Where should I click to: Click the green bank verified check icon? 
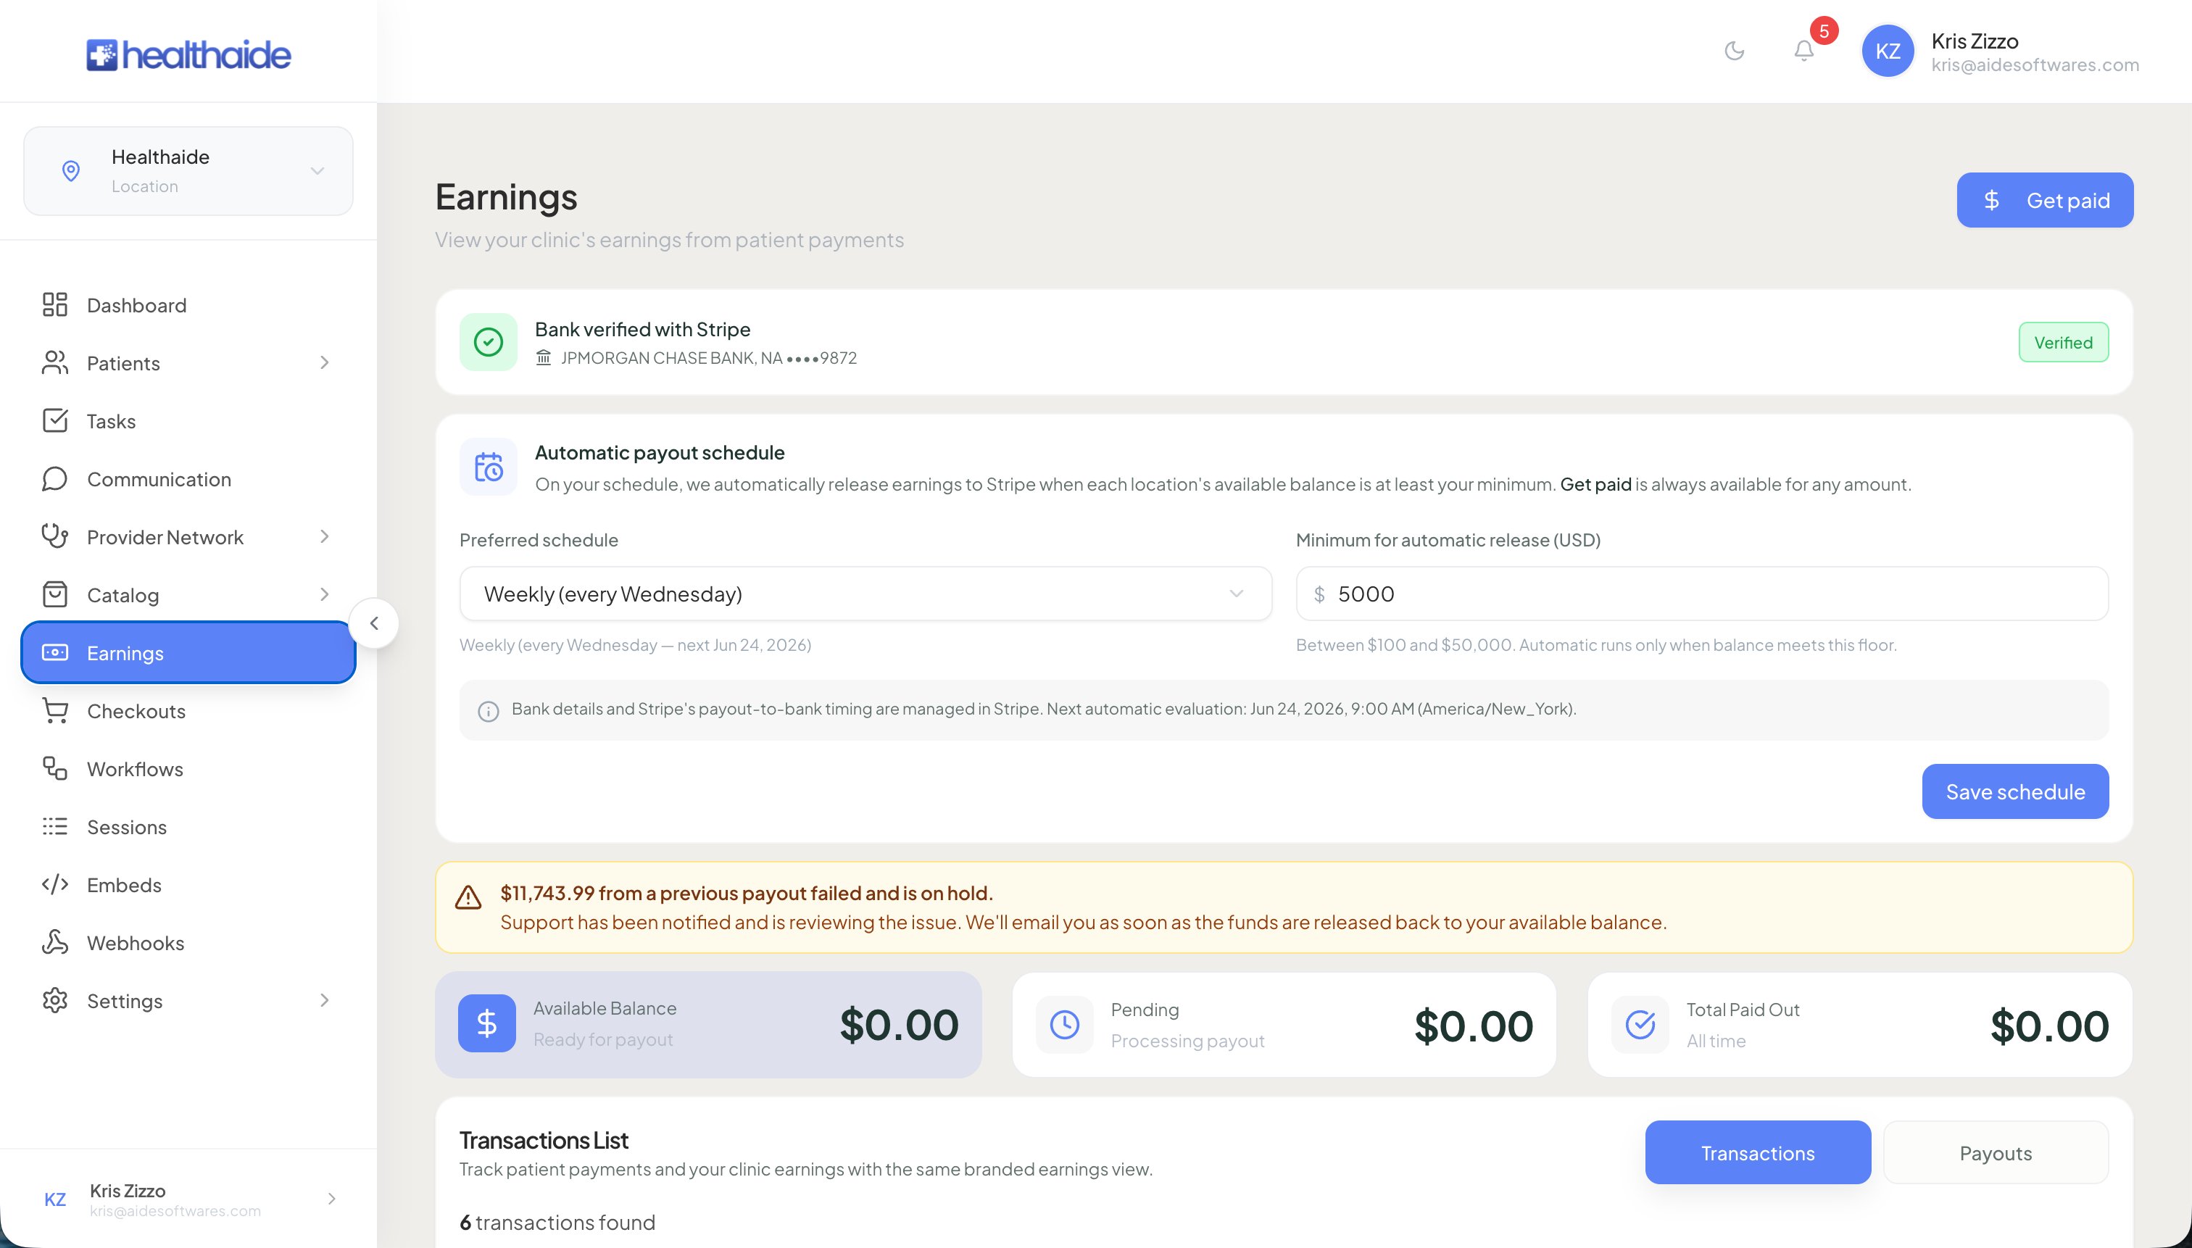tap(489, 342)
